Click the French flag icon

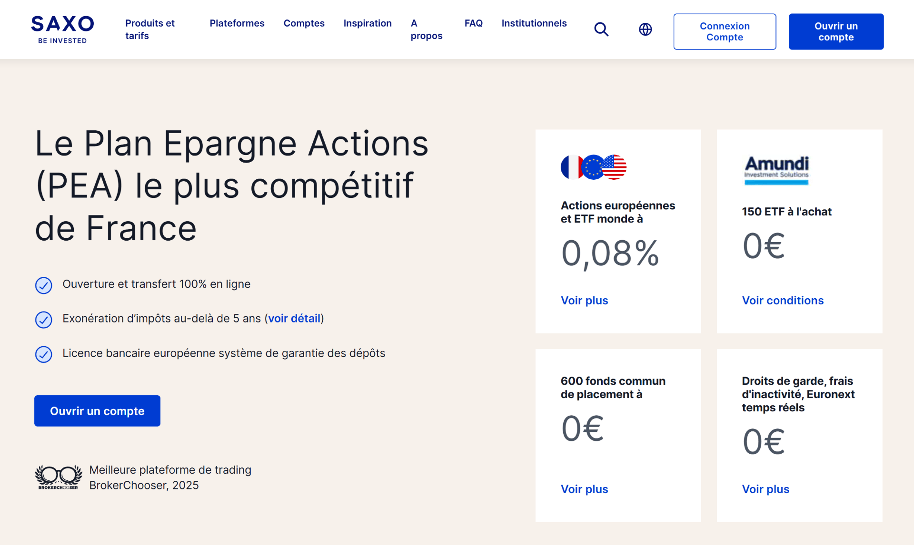tap(571, 167)
